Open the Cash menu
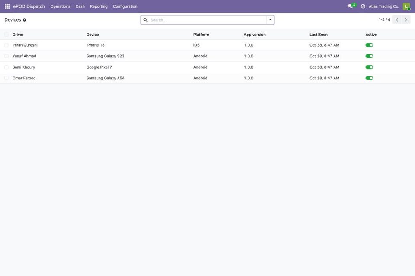This screenshot has height=276, width=415. 80,6
